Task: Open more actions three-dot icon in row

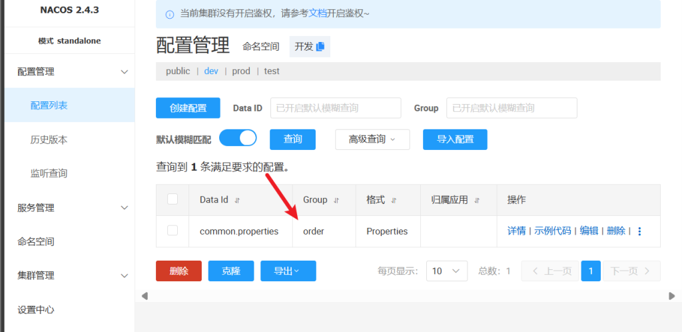Action: [639, 231]
